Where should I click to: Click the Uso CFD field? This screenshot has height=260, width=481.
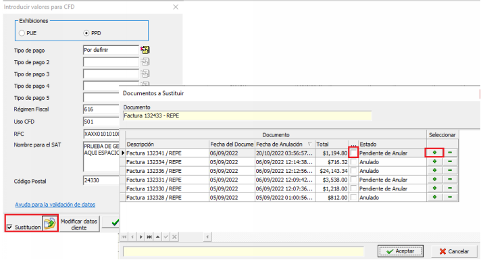101,122
